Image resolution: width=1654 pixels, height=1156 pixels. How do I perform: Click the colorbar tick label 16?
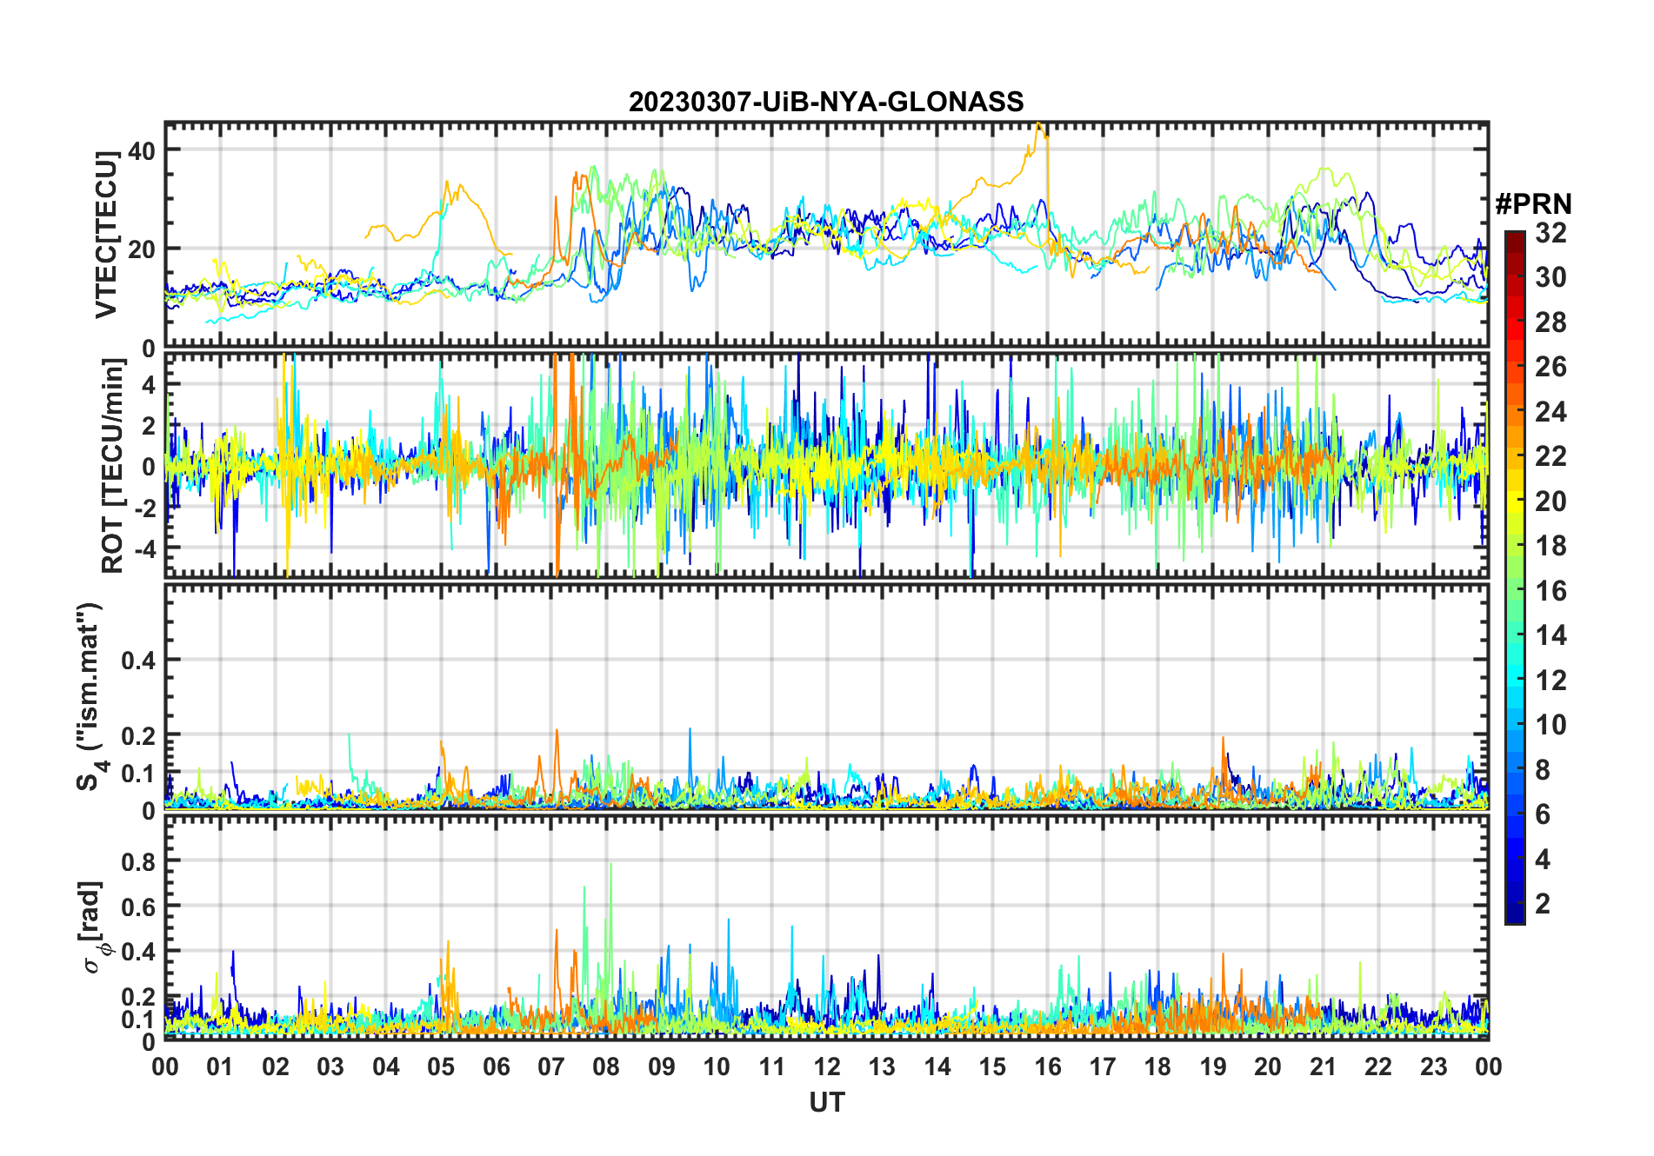tap(1551, 591)
